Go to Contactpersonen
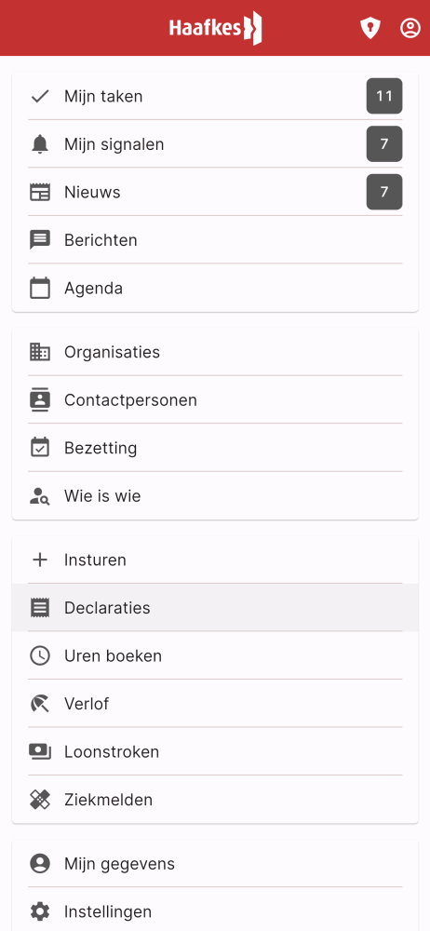Image resolution: width=430 pixels, height=931 pixels. click(215, 399)
